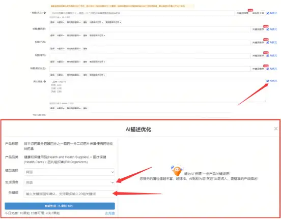281x219 pixels.
Task: Focus the 关键词 keyword input field
Action: coord(69,194)
